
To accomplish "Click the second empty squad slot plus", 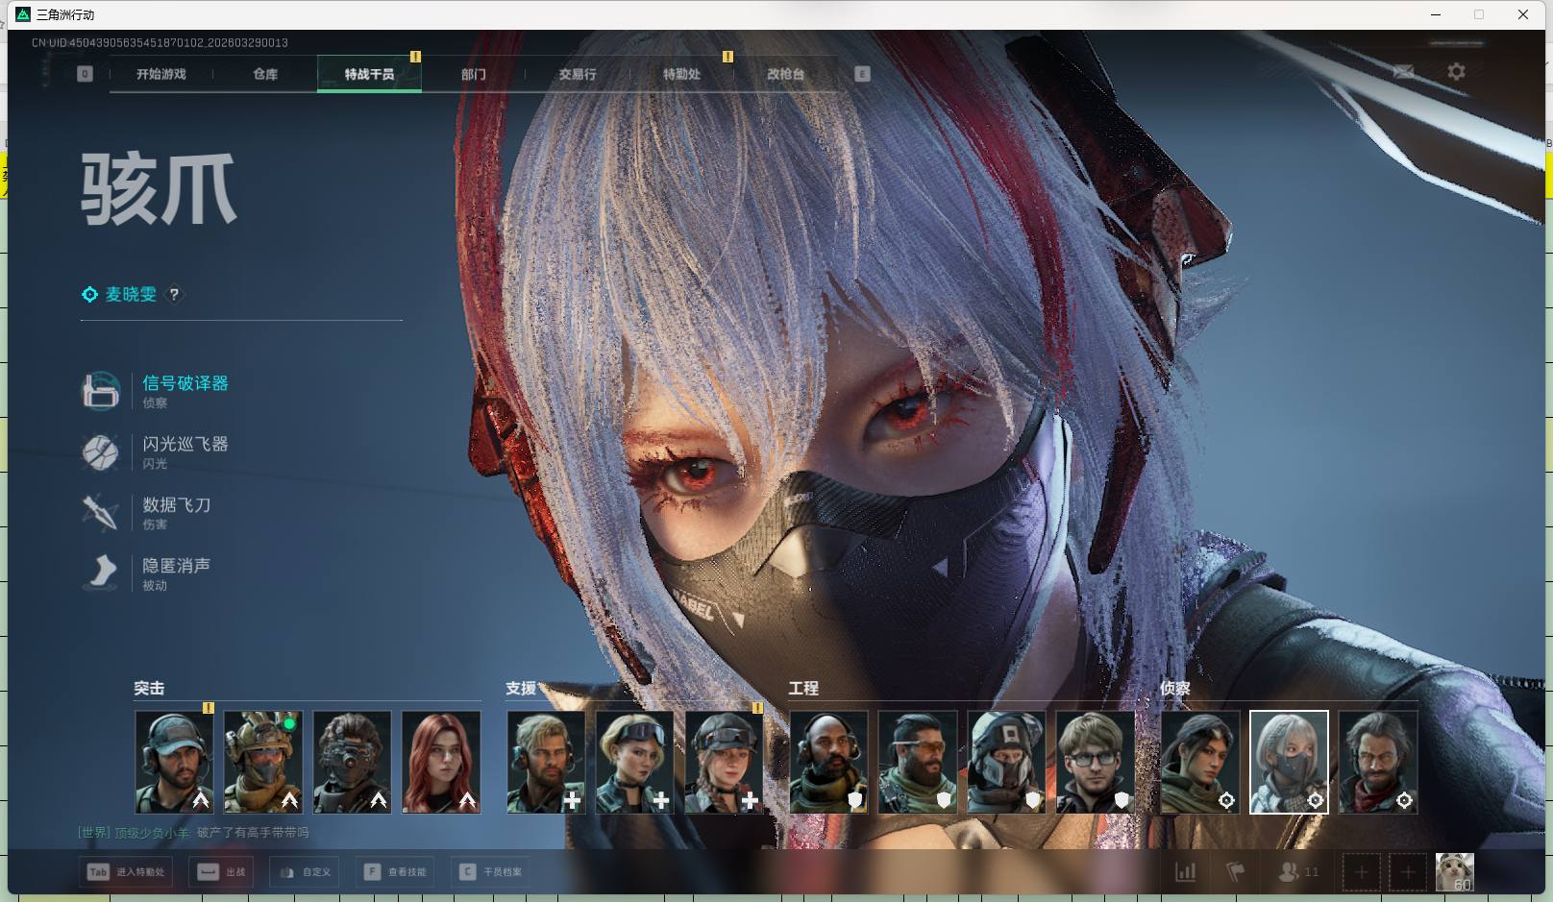I will [x=1408, y=872].
